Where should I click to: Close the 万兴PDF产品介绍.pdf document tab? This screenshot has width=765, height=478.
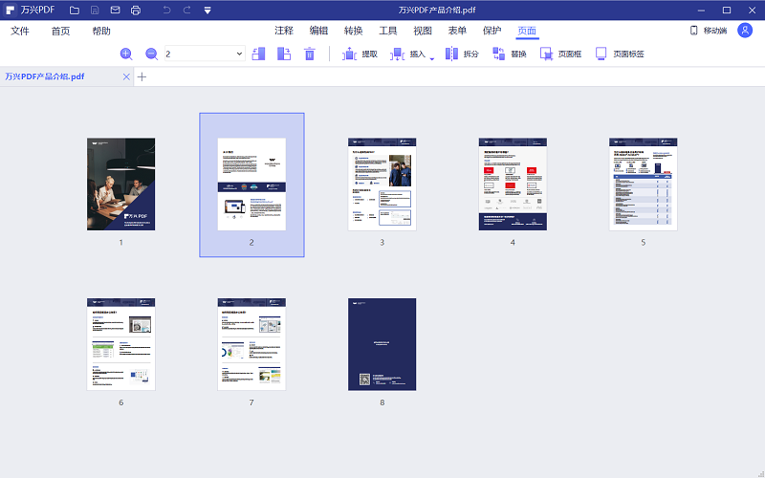coord(126,76)
